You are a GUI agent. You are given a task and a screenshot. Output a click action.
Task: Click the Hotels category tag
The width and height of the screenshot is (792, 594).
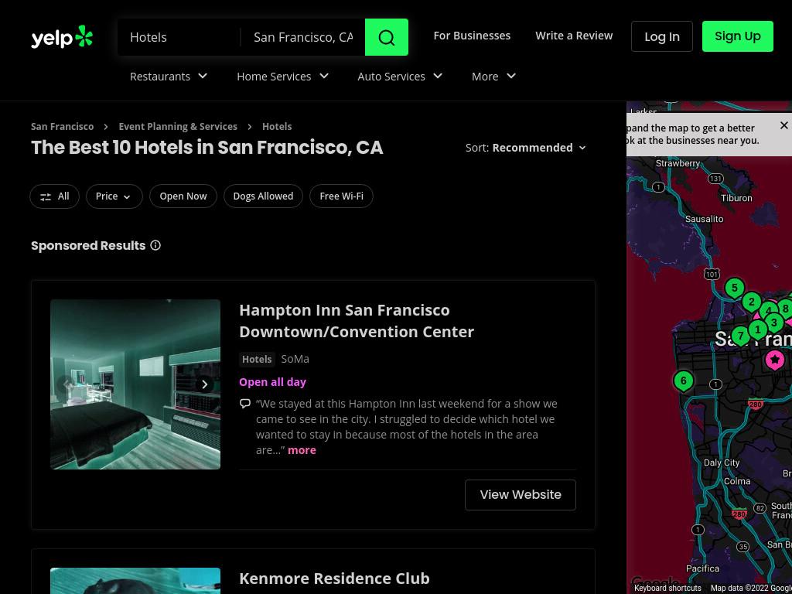click(257, 359)
